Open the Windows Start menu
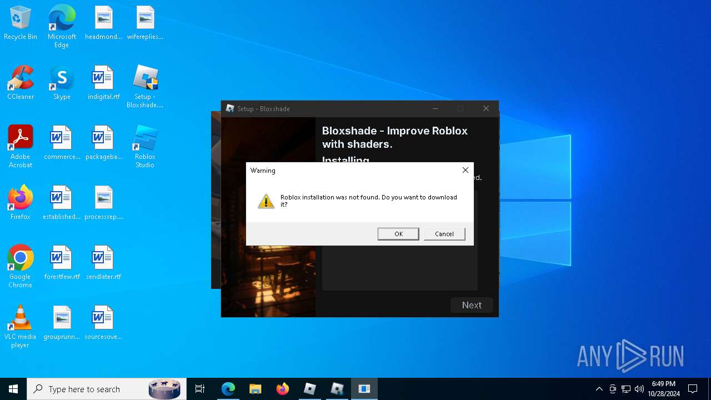Screen dimensions: 711x400 coord(13,389)
